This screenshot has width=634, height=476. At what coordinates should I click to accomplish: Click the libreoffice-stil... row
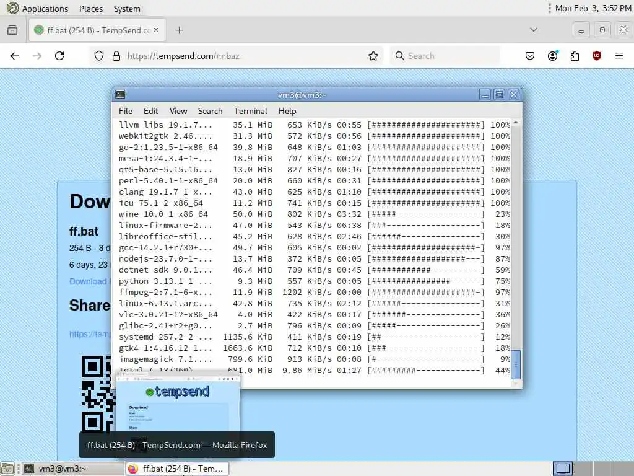click(314, 236)
